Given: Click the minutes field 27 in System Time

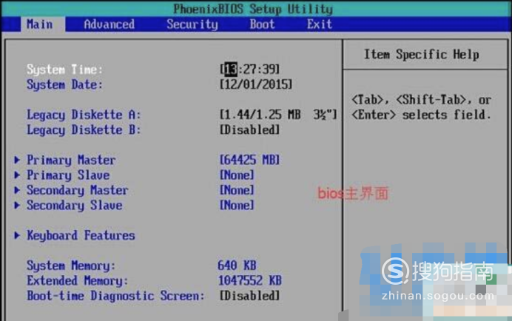Looking at the screenshot, I should tap(250, 70).
